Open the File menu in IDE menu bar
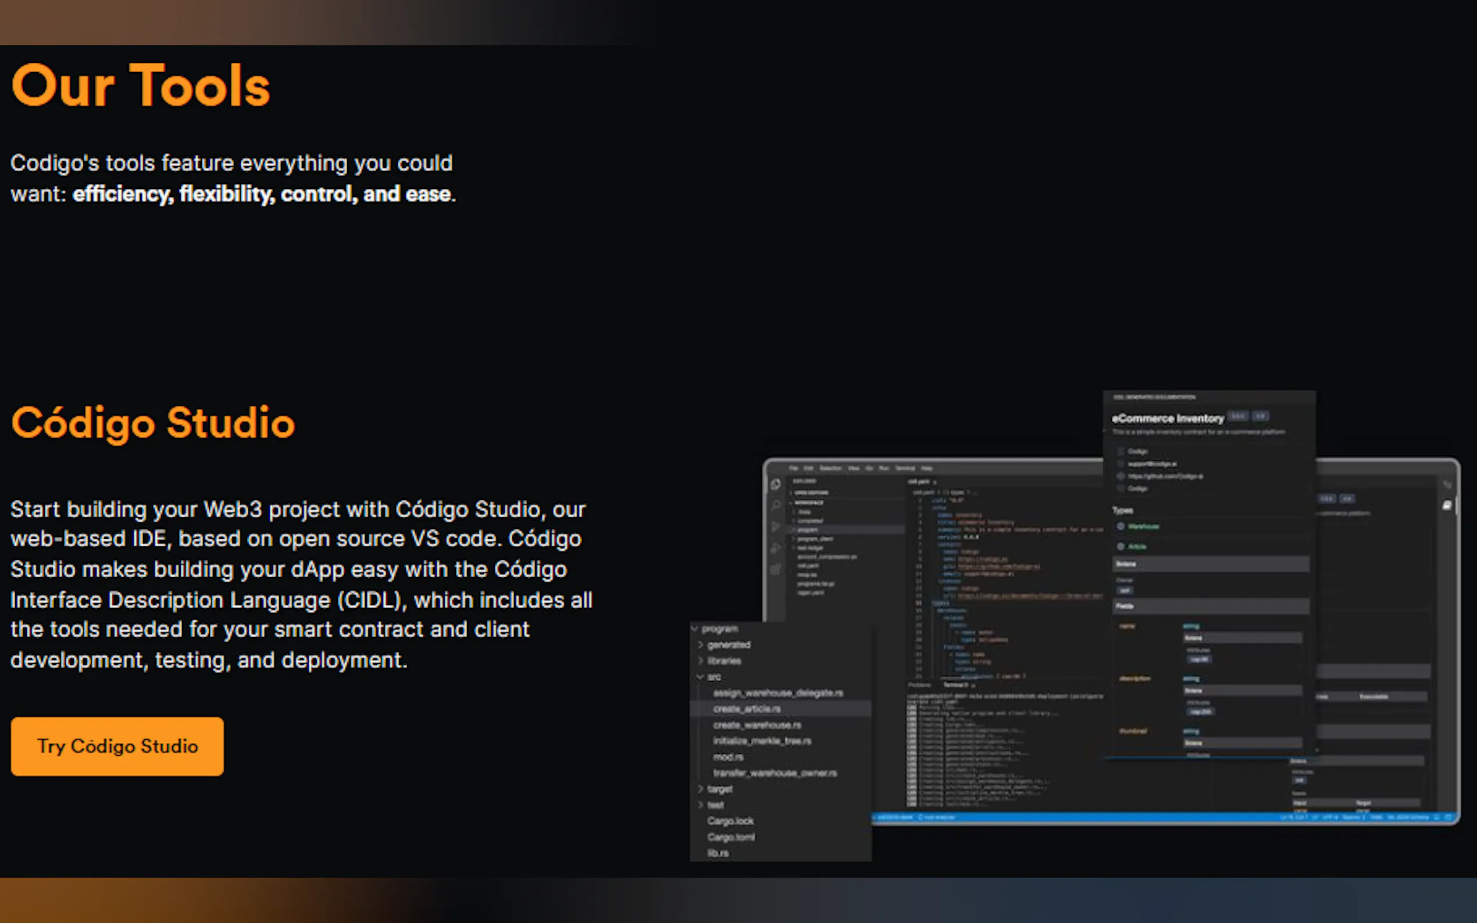The image size is (1477, 923). 793,468
